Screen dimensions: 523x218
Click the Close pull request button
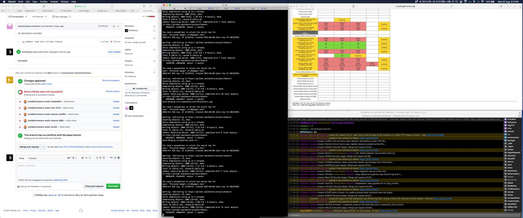point(94,186)
